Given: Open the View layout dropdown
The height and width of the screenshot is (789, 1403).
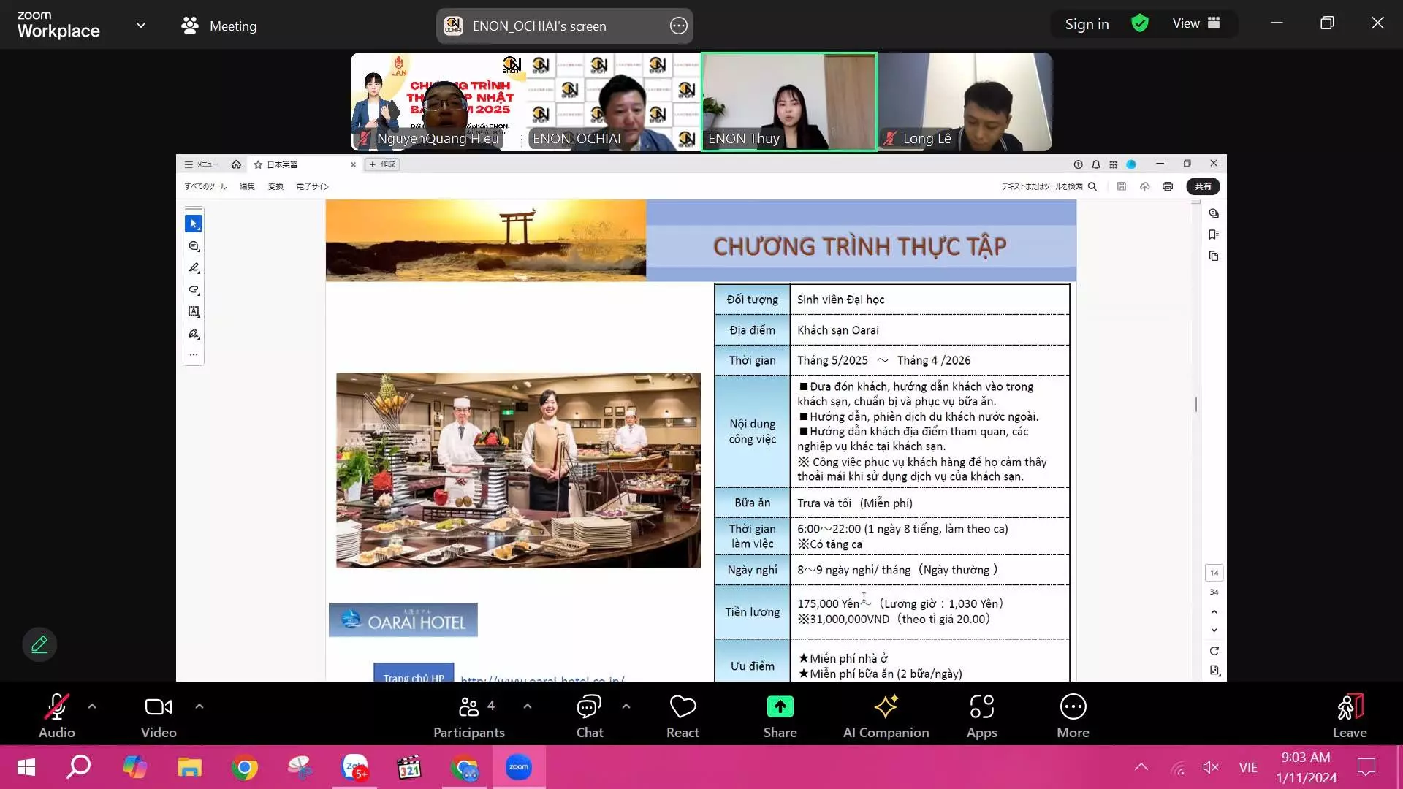Looking at the screenshot, I should coord(1196,23).
